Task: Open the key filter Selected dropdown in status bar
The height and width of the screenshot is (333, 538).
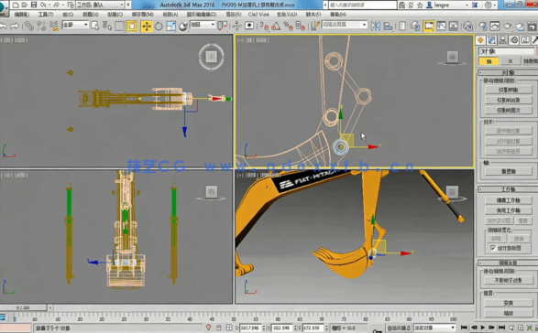Action: click(434, 328)
